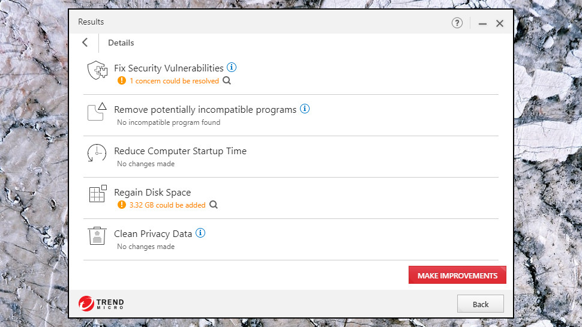Click the Regain Disk Space grid icon

point(98,194)
